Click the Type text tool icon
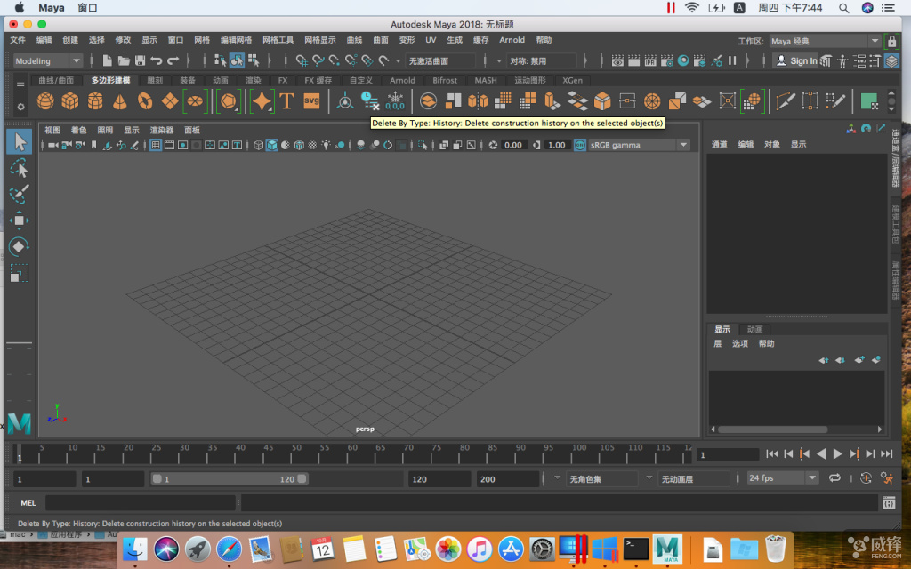Viewport: 911px width, 569px height. click(x=286, y=101)
